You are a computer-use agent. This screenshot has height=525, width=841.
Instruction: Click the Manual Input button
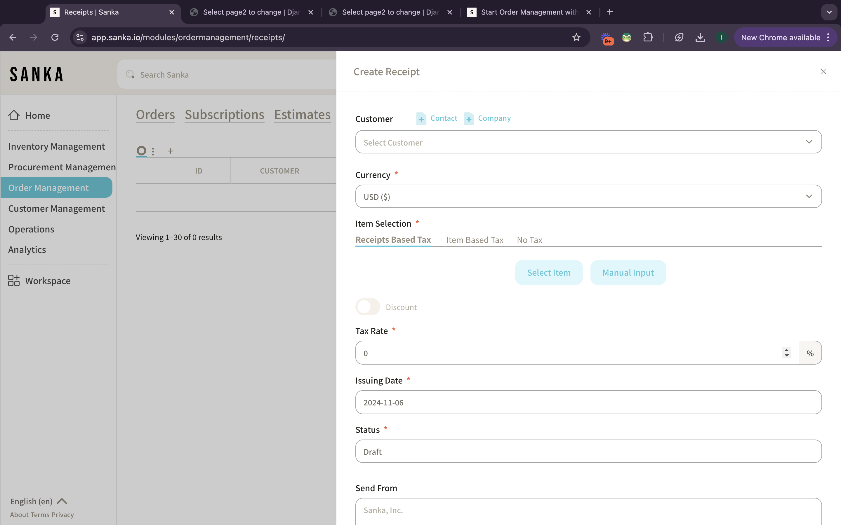[628, 273]
